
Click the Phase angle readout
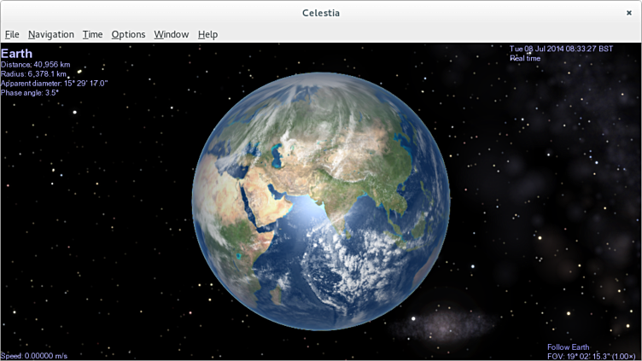pos(30,92)
